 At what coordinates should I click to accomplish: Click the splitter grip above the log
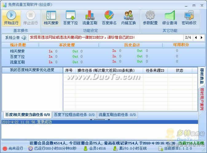click(100, 120)
